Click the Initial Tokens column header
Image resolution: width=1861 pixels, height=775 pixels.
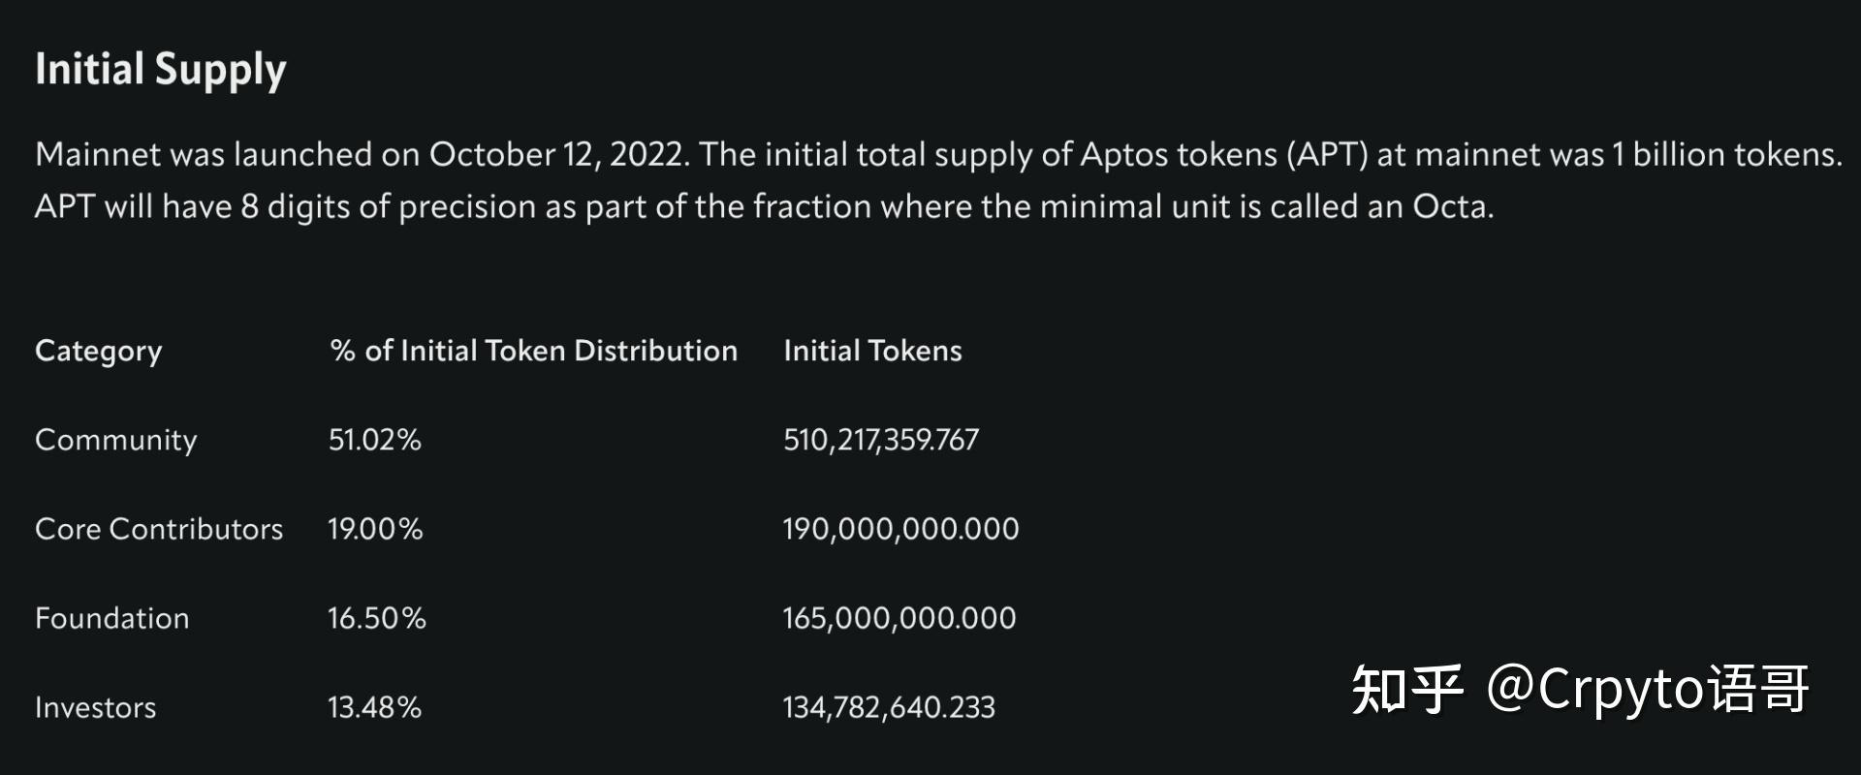[x=872, y=350]
